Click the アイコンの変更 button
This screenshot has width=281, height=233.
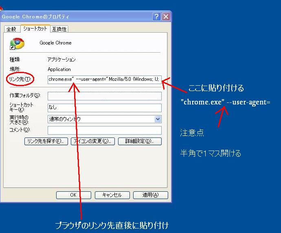tap(93, 141)
